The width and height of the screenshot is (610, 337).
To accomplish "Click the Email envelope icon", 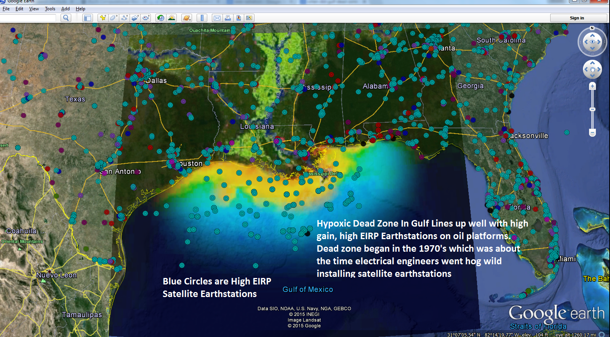I will (x=217, y=18).
